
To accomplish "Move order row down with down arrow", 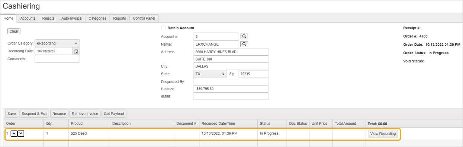I will (x=21, y=134).
